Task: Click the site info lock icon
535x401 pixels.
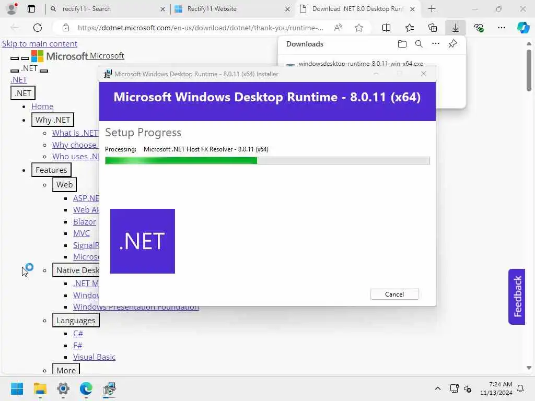Action: (x=66, y=28)
